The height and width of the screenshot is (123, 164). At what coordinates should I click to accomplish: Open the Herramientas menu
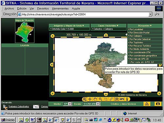[60, 9]
